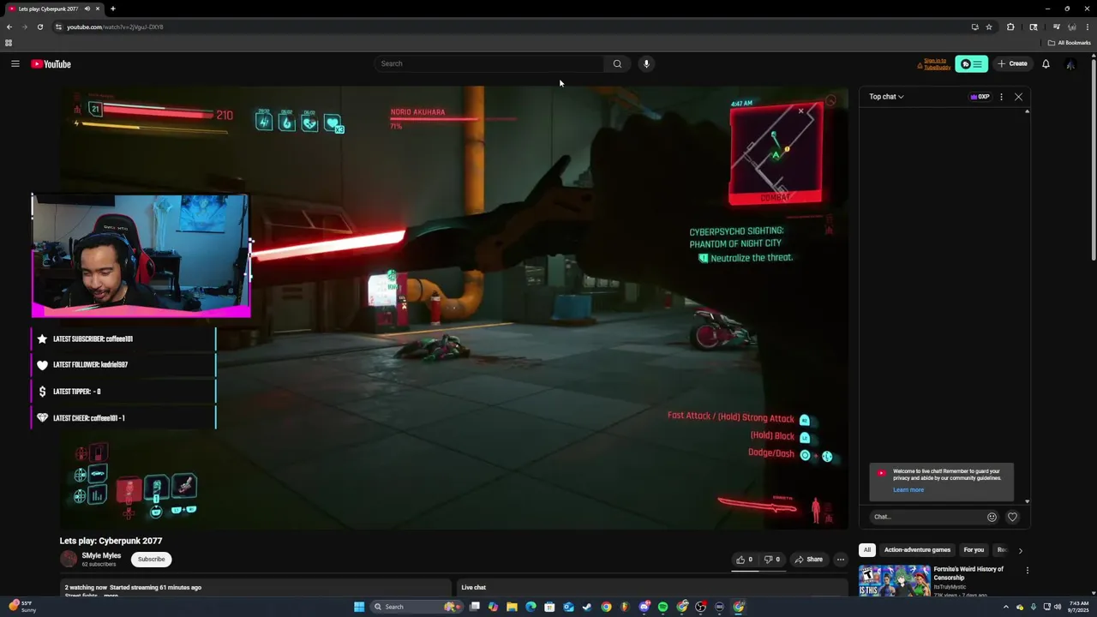This screenshot has width=1097, height=617.
Task: Open the Chrome three-dot menu
Action: coord(1087,27)
